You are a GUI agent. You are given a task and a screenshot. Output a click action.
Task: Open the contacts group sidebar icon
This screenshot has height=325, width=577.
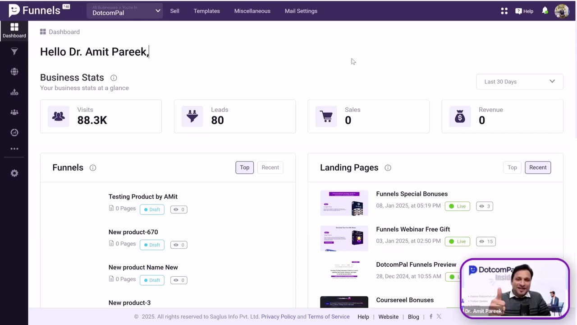point(14,112)
